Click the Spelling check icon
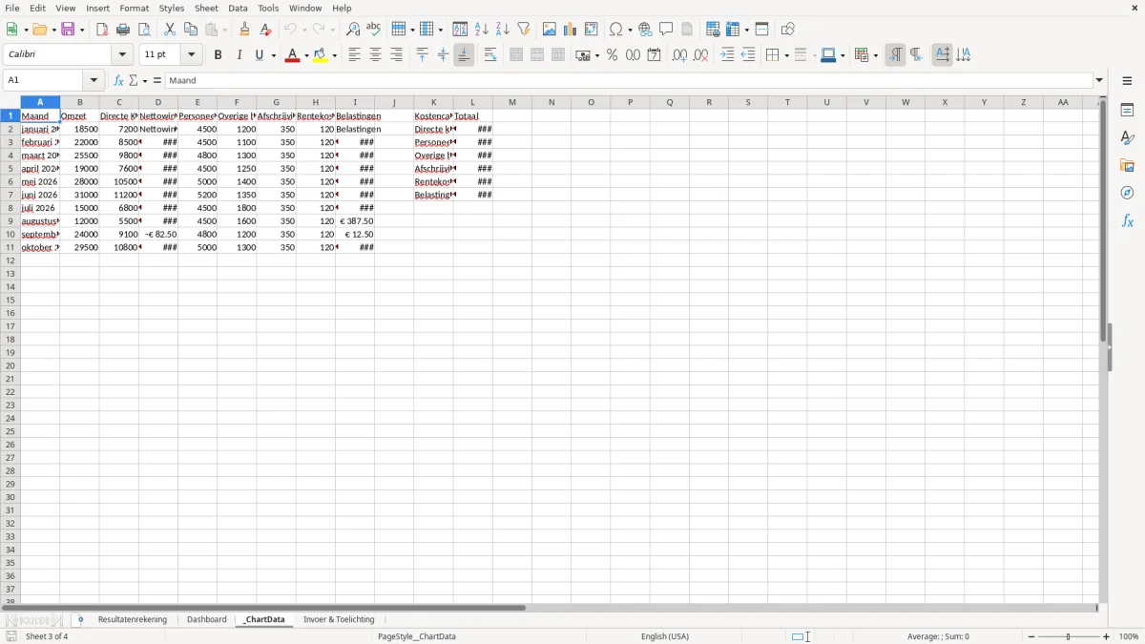Image resolution: width=1145 pixels, height=644 pixels. tap(374, 30)
